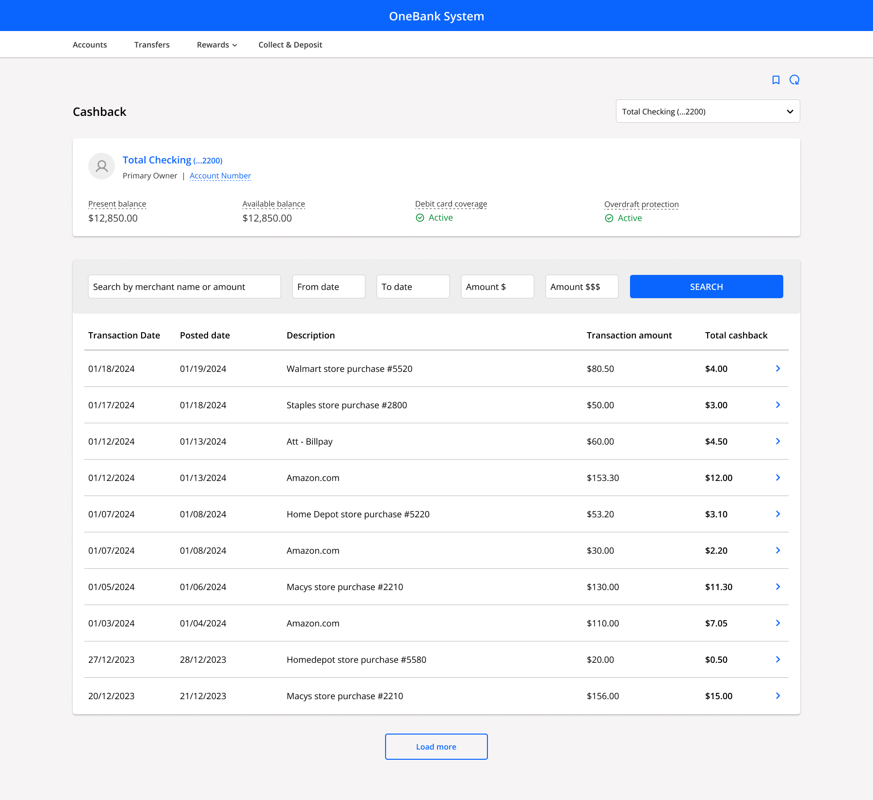Click the bookmark icon above the account selector
Image resolution: width=873 pixels, height=800 pixels.
(x=776, y=80)
